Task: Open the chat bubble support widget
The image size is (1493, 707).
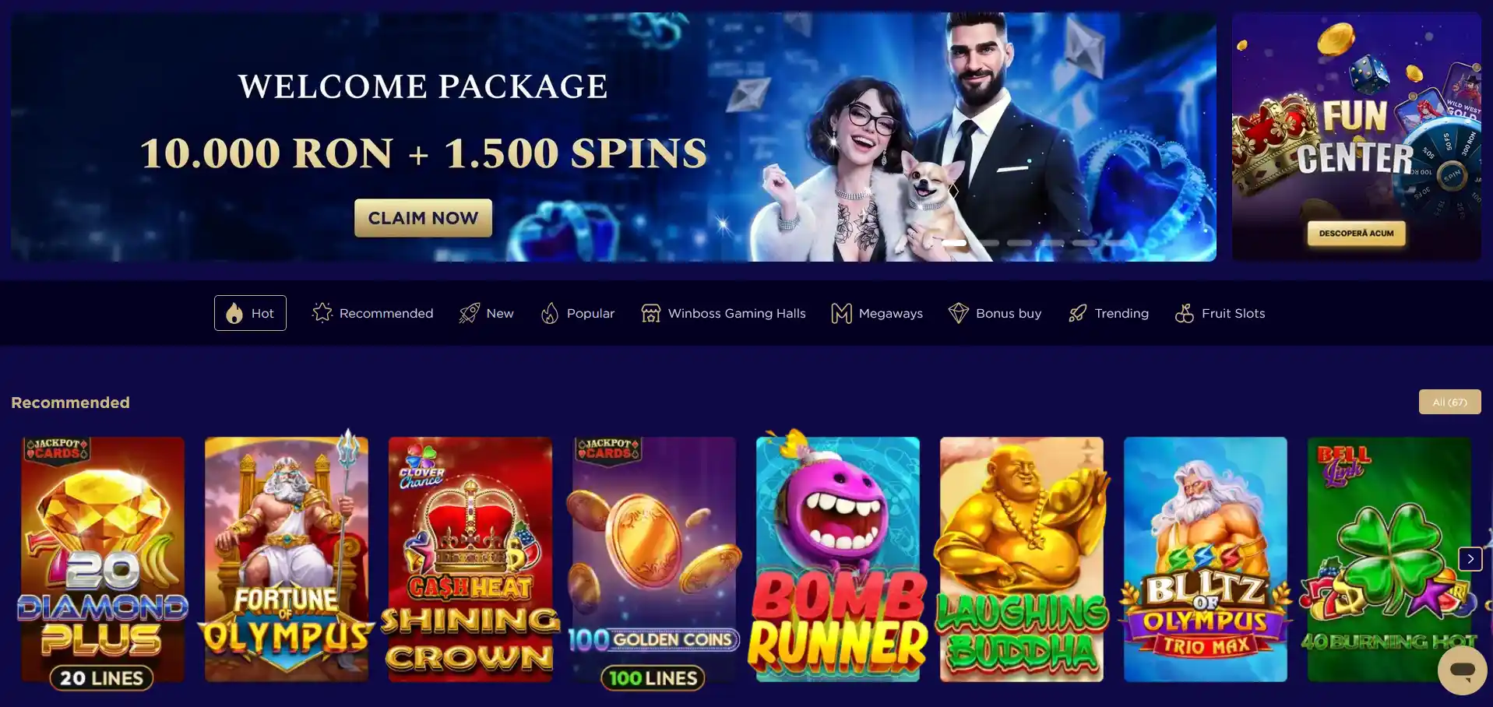Action: tap(1462, 670)
